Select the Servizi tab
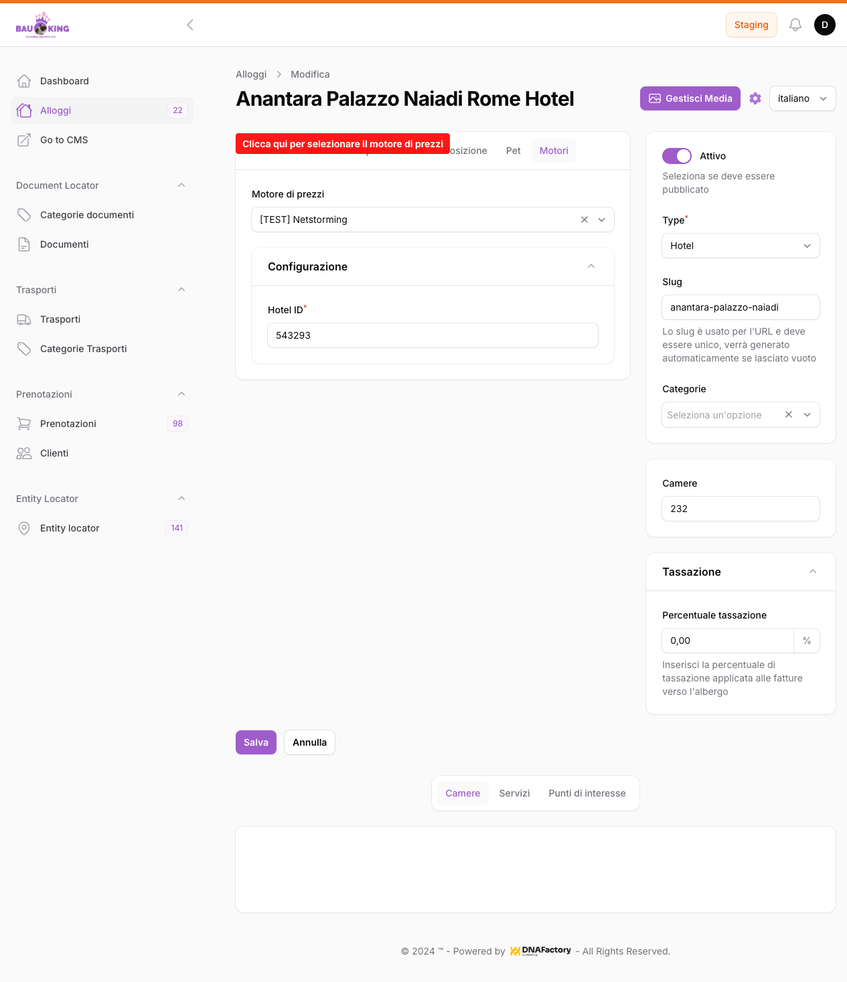 click(x=514, y=793)
